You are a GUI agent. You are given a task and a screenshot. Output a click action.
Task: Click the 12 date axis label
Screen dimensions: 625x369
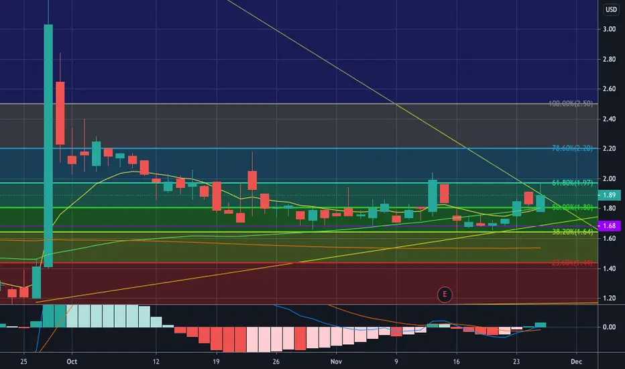click(x=156, y=362)
